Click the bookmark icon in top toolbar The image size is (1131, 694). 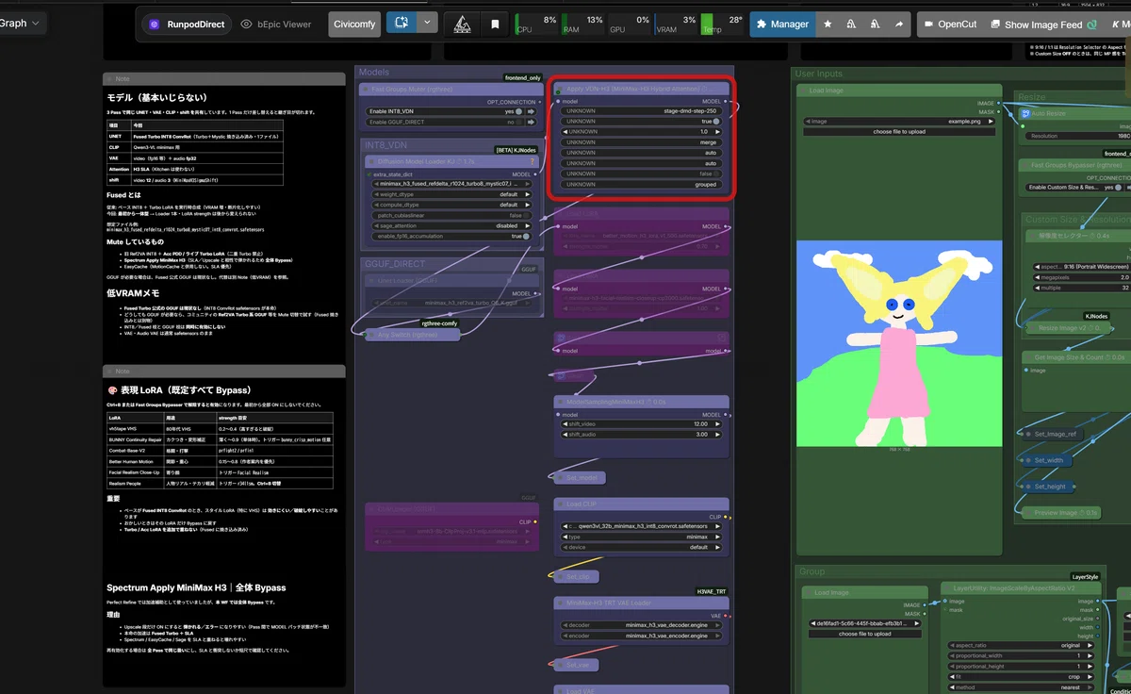pos(495,25)
